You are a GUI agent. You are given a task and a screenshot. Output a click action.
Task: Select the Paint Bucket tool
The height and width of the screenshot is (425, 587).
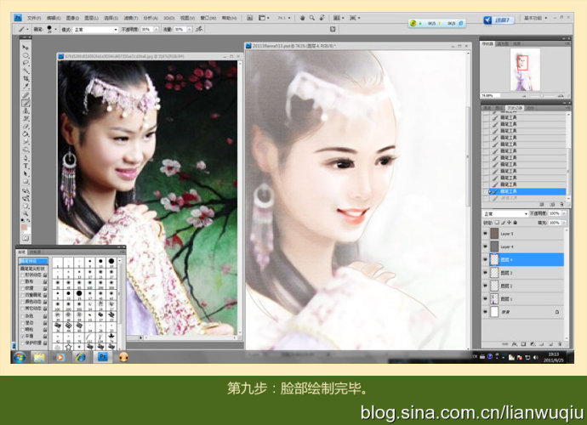26,134
